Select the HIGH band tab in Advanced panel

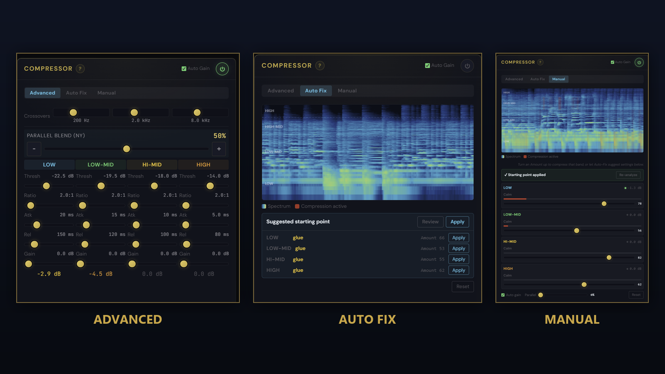[203, 165]
